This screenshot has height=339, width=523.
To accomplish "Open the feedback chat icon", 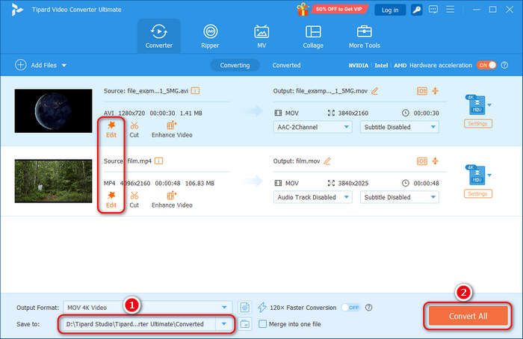I will [x=433, y=9].
